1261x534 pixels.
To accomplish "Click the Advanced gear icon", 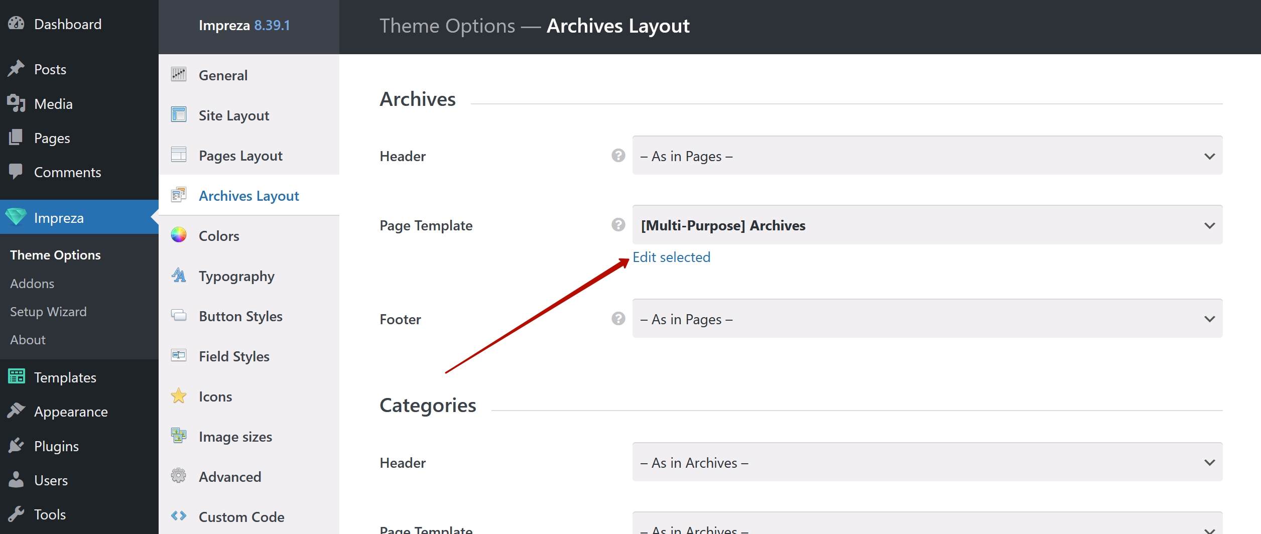I will click(x=179, y=476).
